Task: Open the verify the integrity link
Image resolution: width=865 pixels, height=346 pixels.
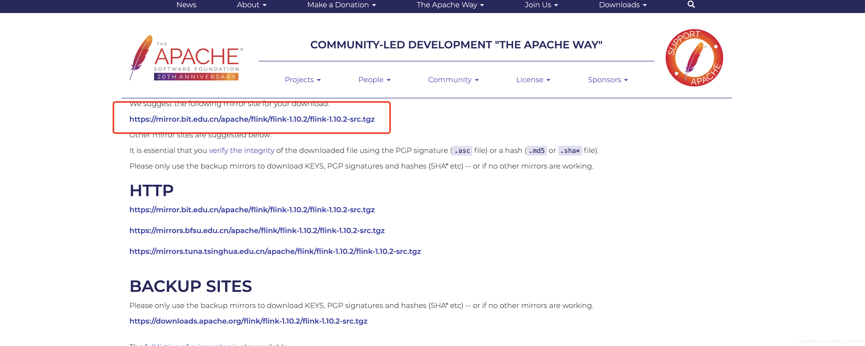Action: [242, 150]
